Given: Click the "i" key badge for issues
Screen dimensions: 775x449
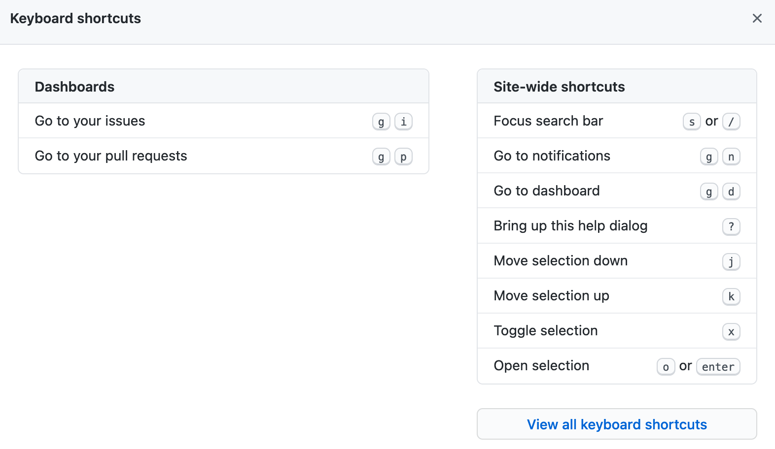Looking at the screenshot, I should pyautogui.click(x=403, y=122).
